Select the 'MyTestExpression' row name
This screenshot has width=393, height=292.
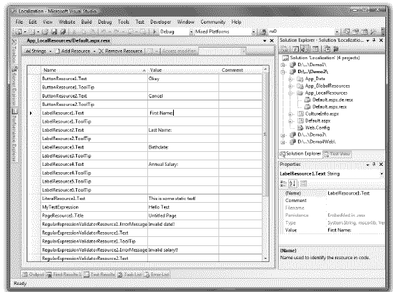(x=94, y=207)
